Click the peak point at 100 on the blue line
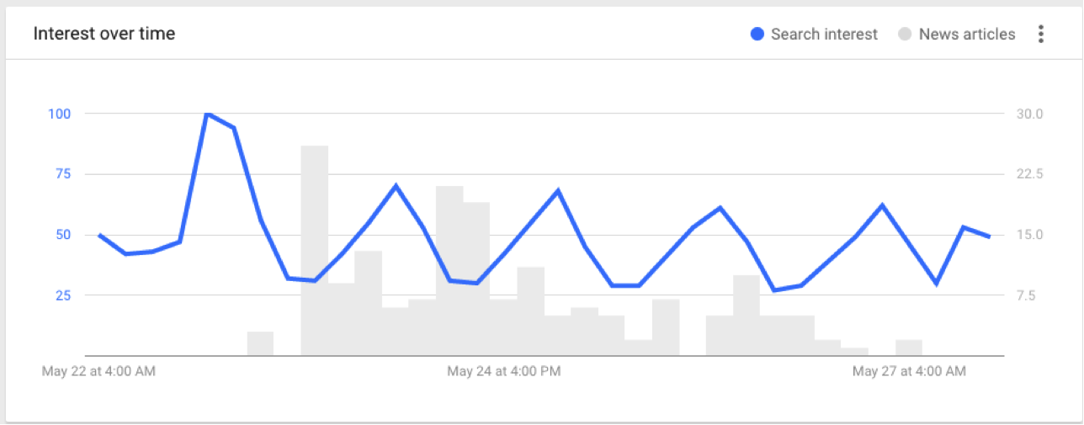 tap(207, 114)
